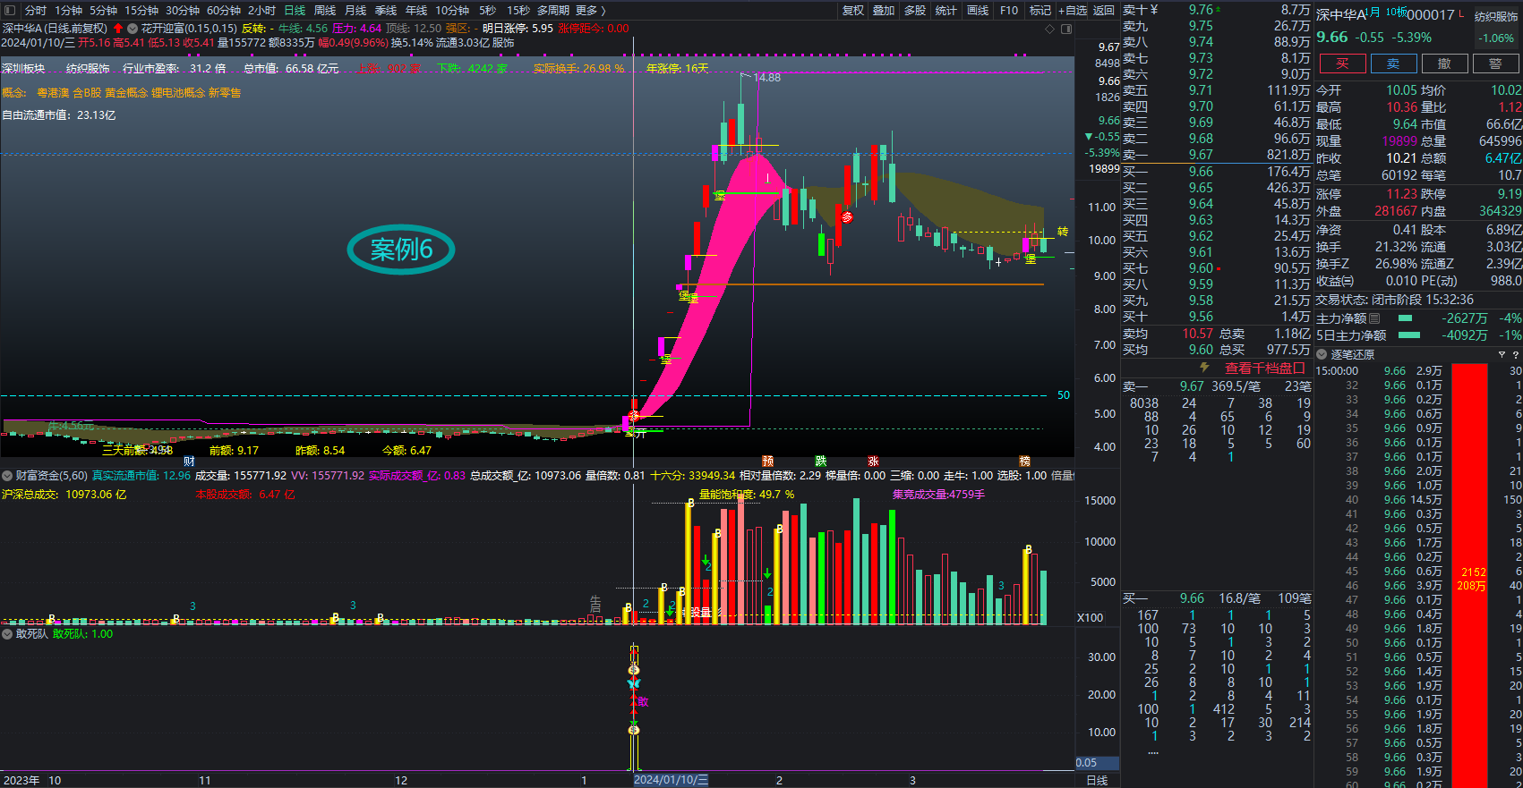Click the 日线 label at bottom-right of chart
This screenshot has width=1523, height=788.
[x=1097, y=780]
